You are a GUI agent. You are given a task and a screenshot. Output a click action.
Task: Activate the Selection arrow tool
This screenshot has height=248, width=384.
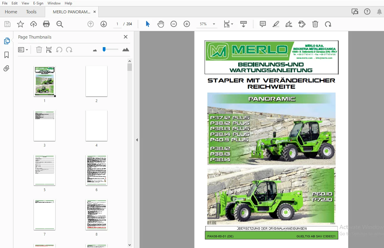(148, 24)
